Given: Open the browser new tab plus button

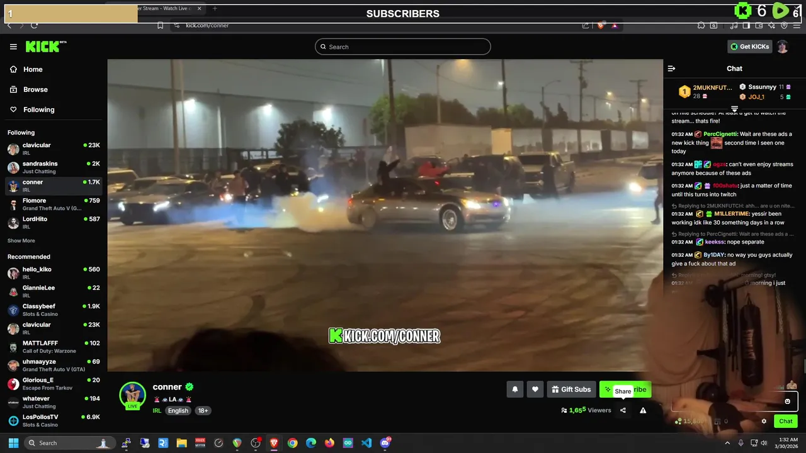Looking at the screenshot, I should (215, 9).
